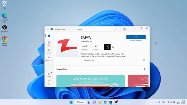Click the Store page vertical scrollbar
The width and height of the screenshot is (187, 105).
tap(149, 39)
